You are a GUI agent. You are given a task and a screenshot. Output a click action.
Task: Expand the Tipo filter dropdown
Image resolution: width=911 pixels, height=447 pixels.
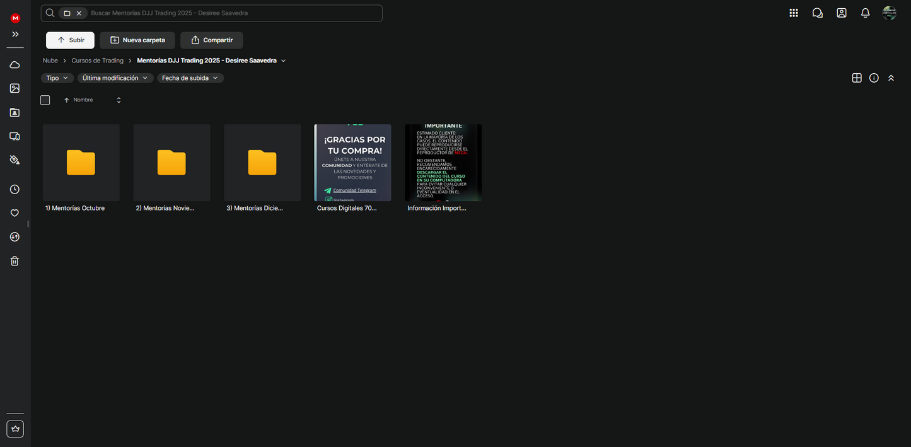tap(57, 78)
